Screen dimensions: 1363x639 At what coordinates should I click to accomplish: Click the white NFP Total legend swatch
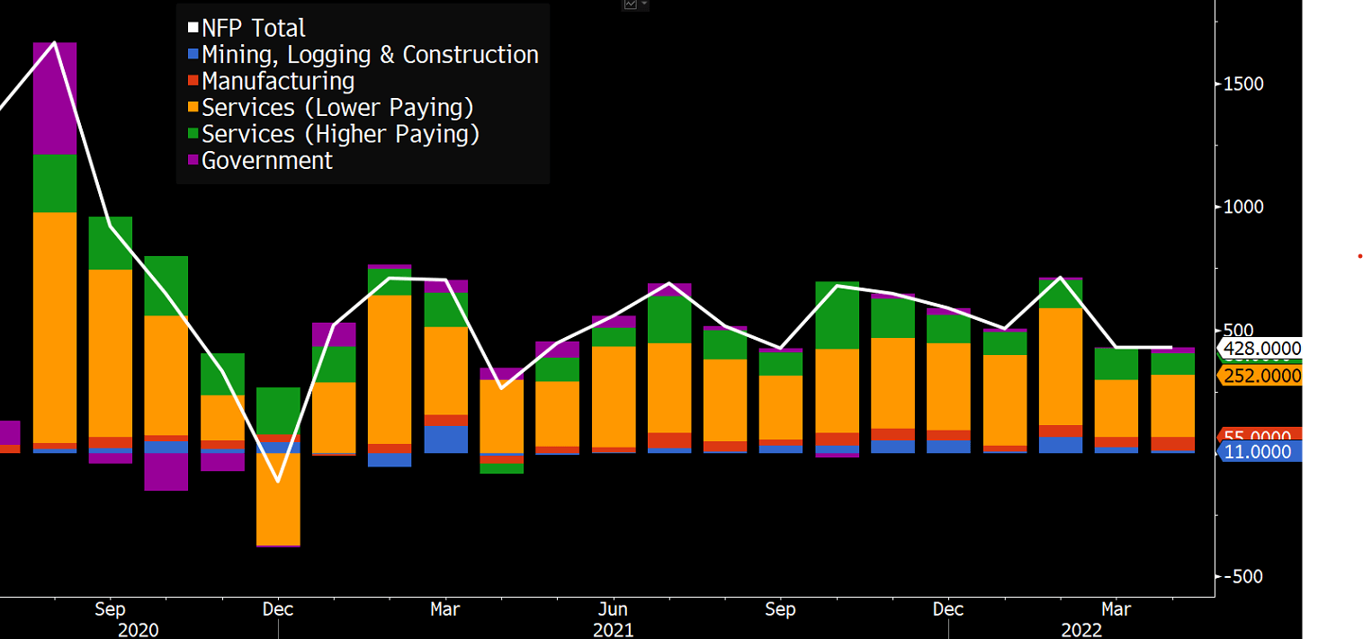193,29
